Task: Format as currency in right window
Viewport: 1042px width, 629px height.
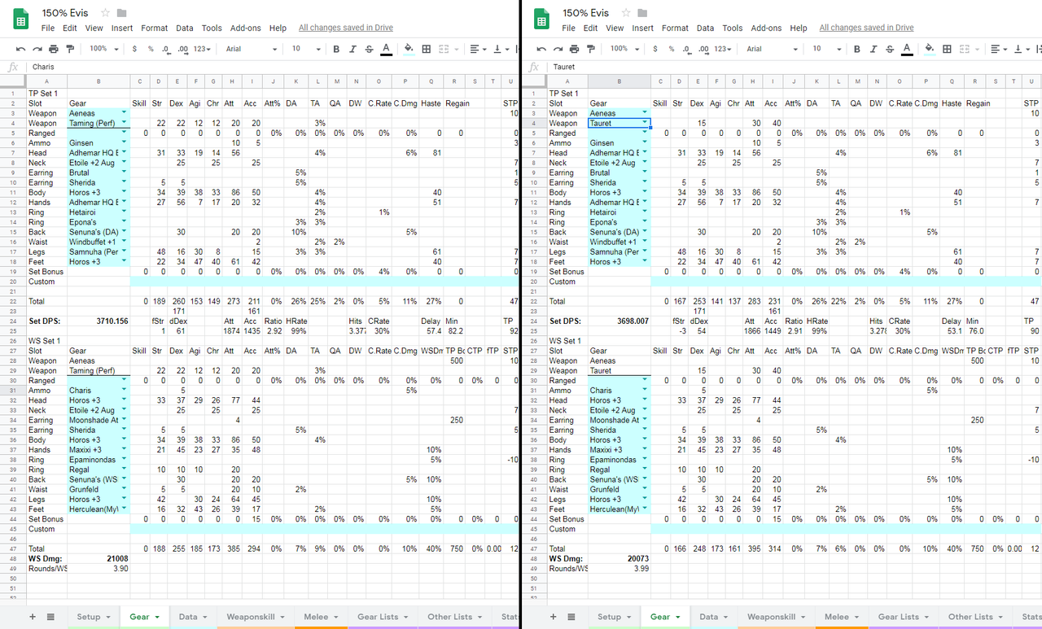Action: click(x=655, y=49)
